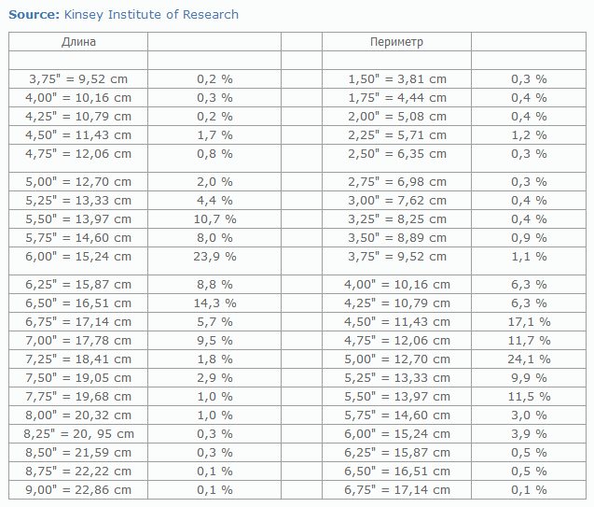This screenshot has width=594, height=507.
Task: Click the 9,9 % cell
Action: tap(529, 377)
